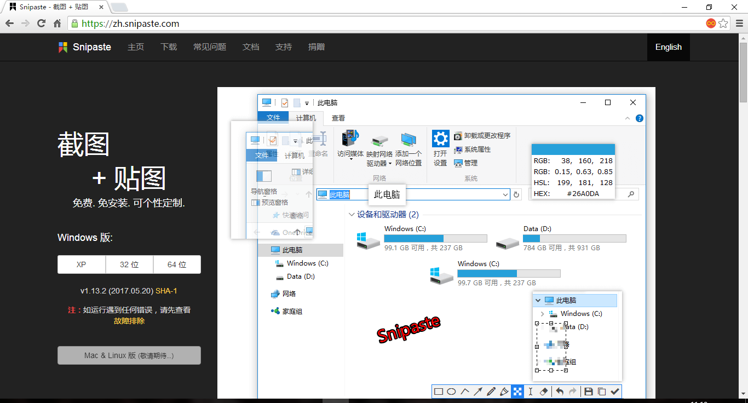Open Explorer address history dropdown
The width and height of the screenshot is (748, 403).
[505, 194]
